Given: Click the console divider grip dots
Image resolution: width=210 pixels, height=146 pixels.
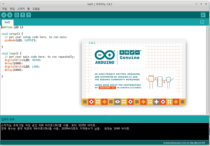Looking at the screenshot, I should point(105,115).
